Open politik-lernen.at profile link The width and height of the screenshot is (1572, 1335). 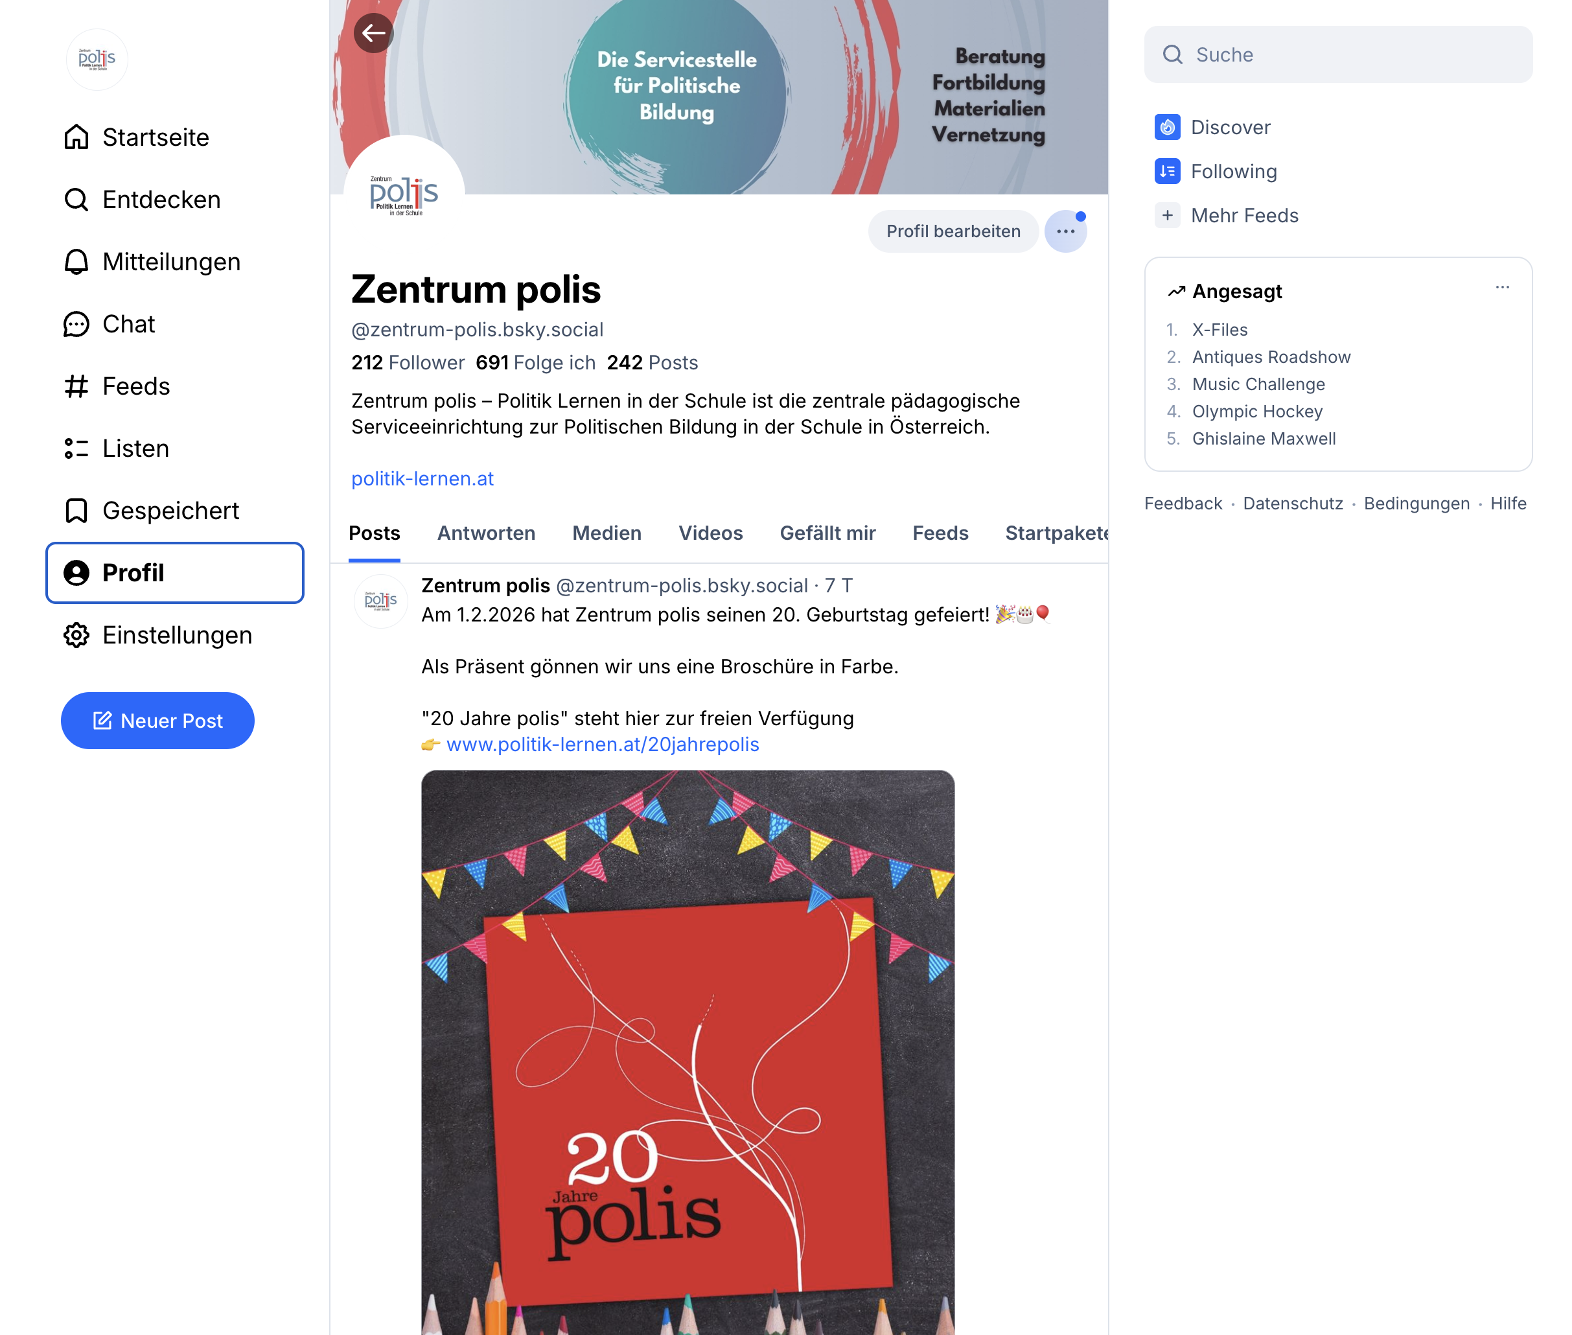[x=422, y=479]
